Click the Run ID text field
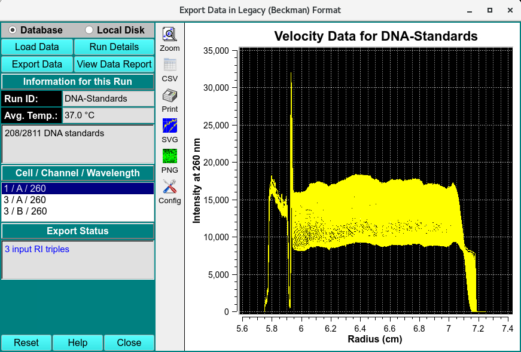 point(108,99)
